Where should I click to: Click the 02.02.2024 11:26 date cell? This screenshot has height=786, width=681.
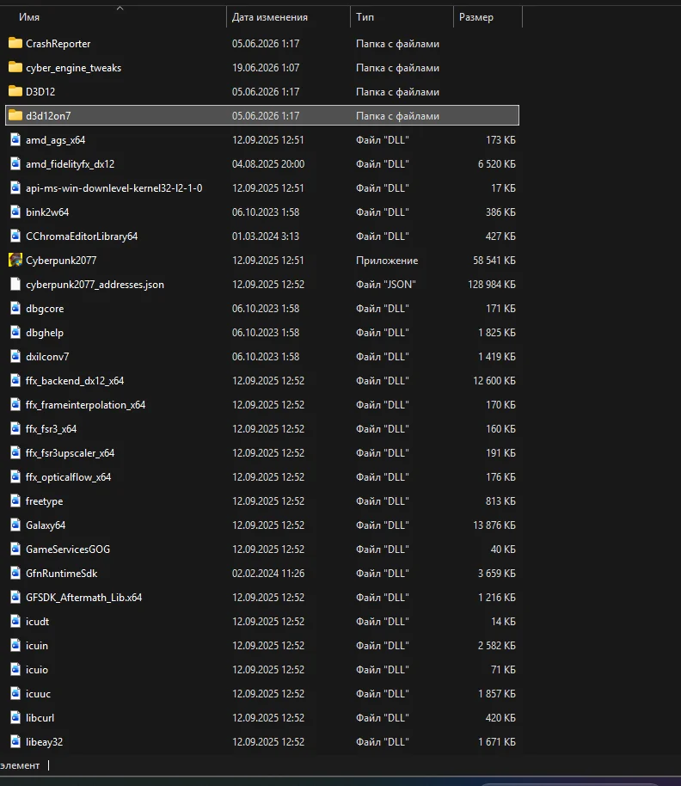click(x=268, y=573)
